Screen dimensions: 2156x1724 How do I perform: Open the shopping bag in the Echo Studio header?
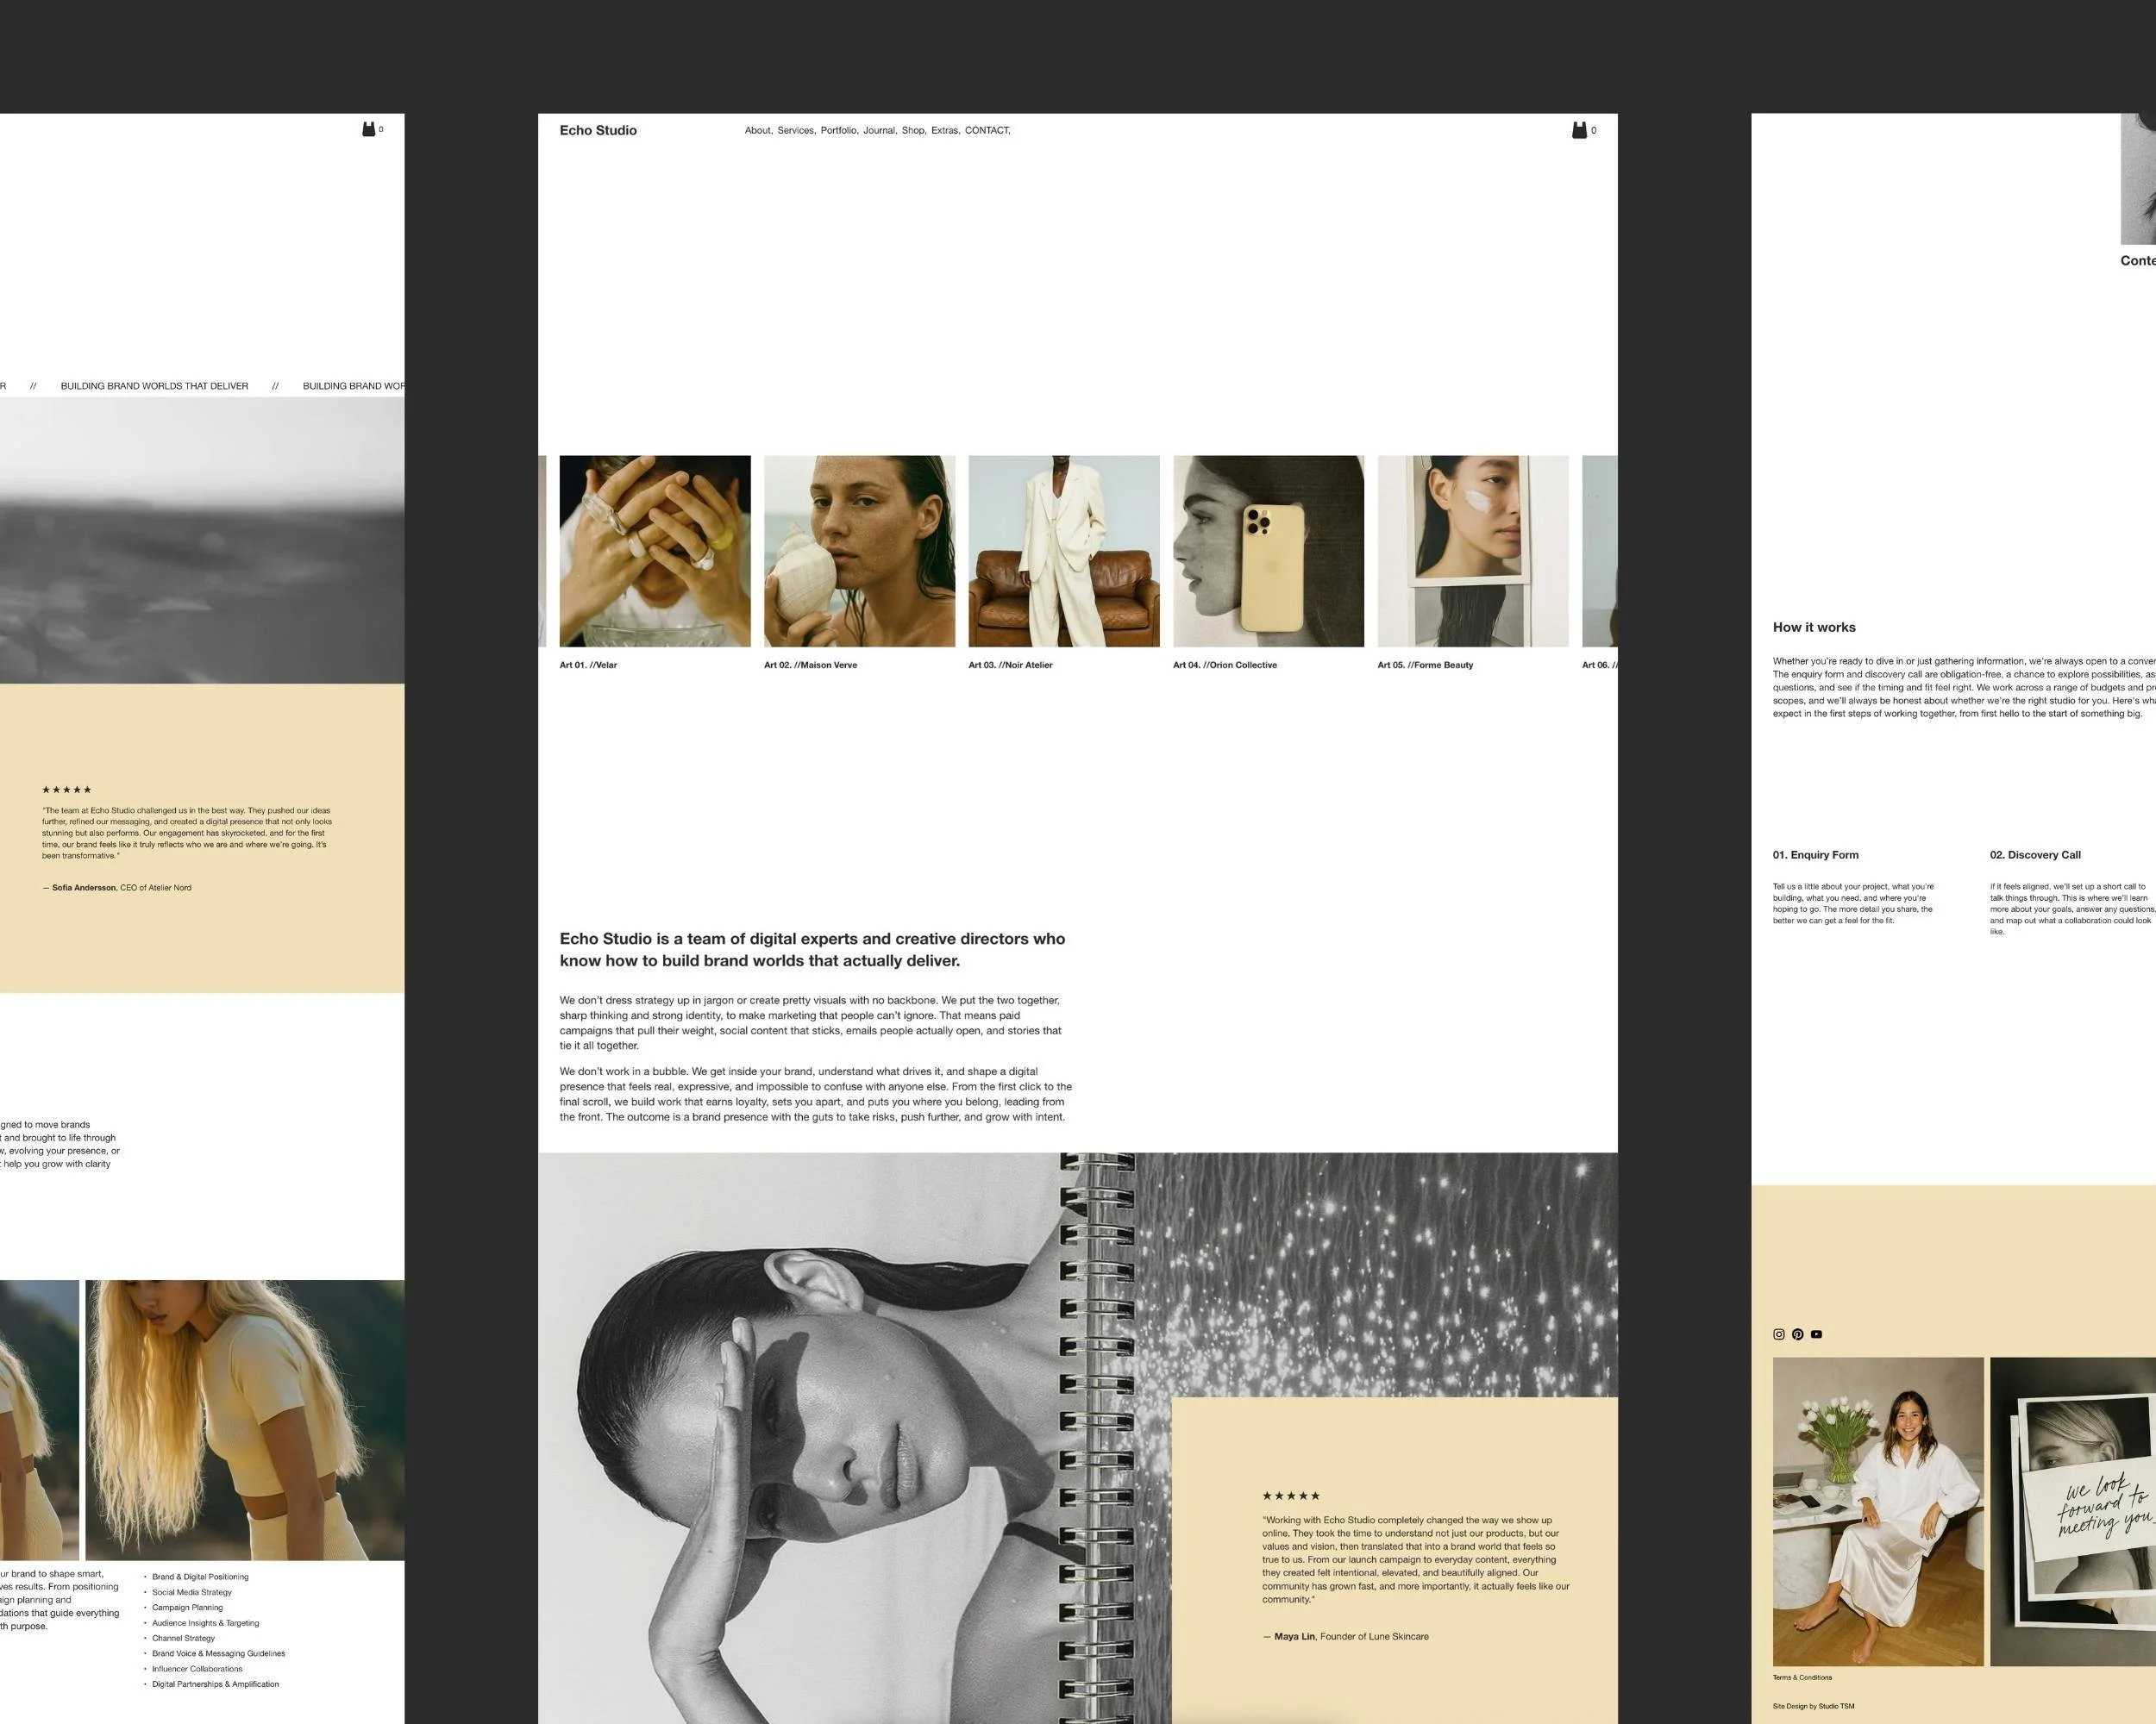click(x=1579, y=130)
